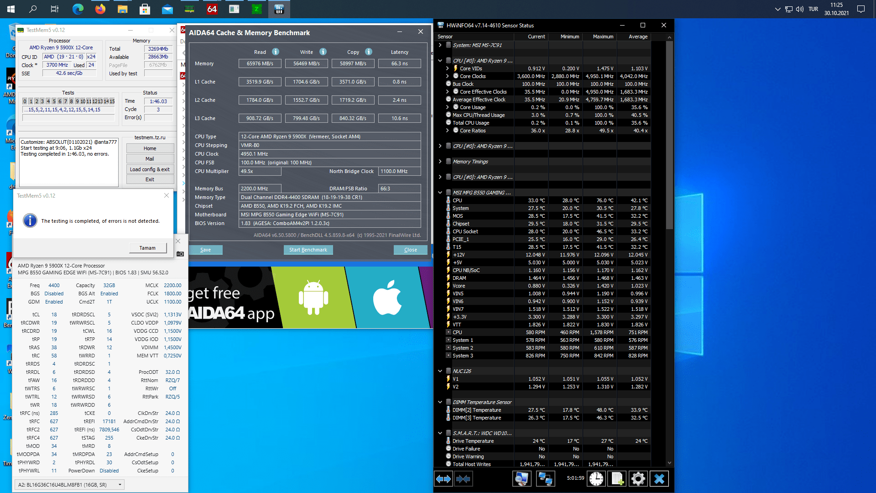This screenshot has width=876, height=493.
Task: Click Load config & exit button
Action: (x=150, y=169)
